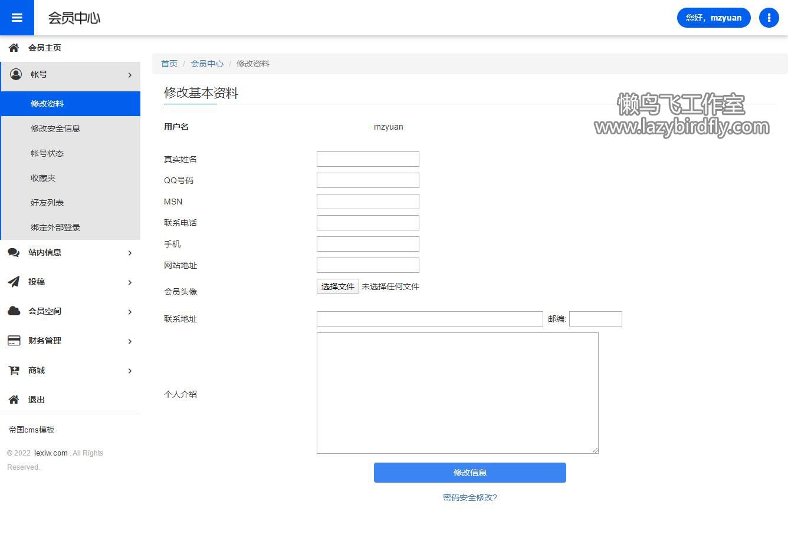
Task: Click the cloud icon for 会员空间
Action: pos(14,311)
